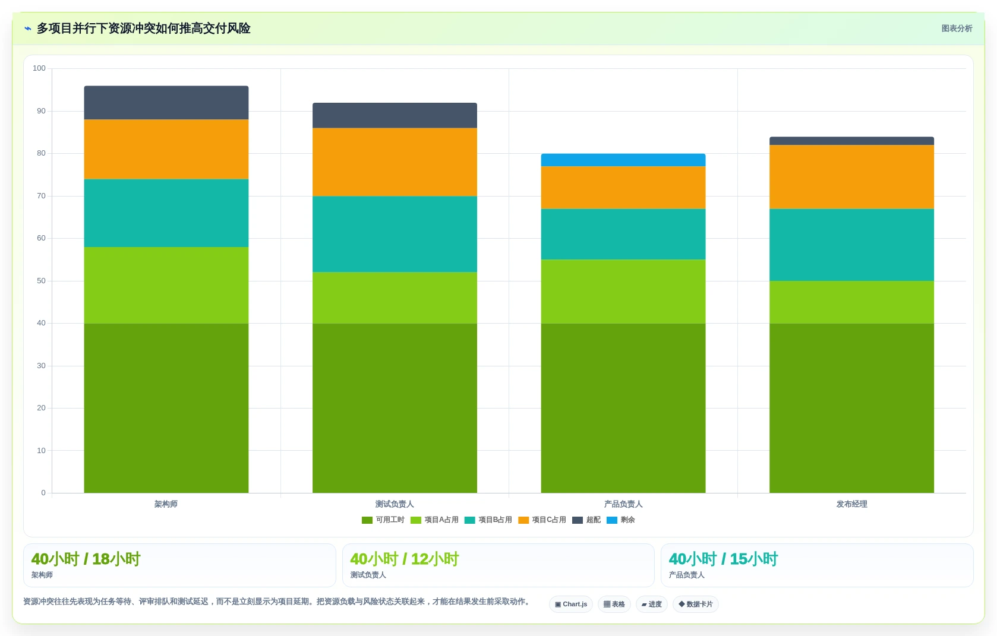Click the 发布经理 可用工时 dark green segment
The width and height of the screenshot is (997, 636).
point(851,408)
